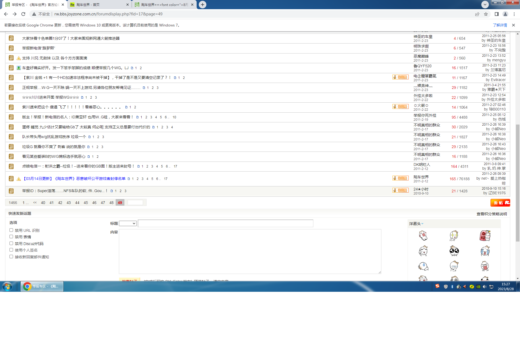Click the volume speaker tray icon
The image size is (520, 345).
point(485,287)
